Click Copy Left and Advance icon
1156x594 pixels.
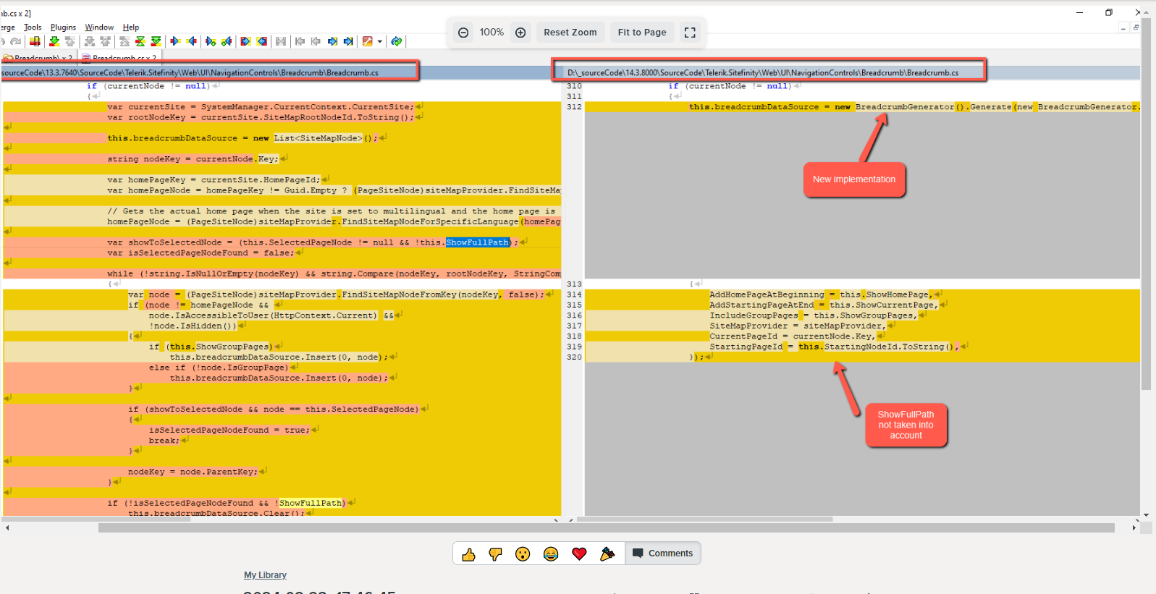tap(227, 41)
